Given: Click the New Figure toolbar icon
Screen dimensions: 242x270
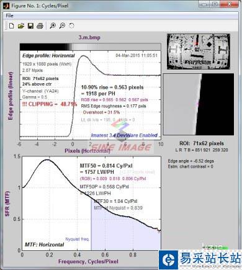Looking at the screenshot, I should click(x=11, y=25).
